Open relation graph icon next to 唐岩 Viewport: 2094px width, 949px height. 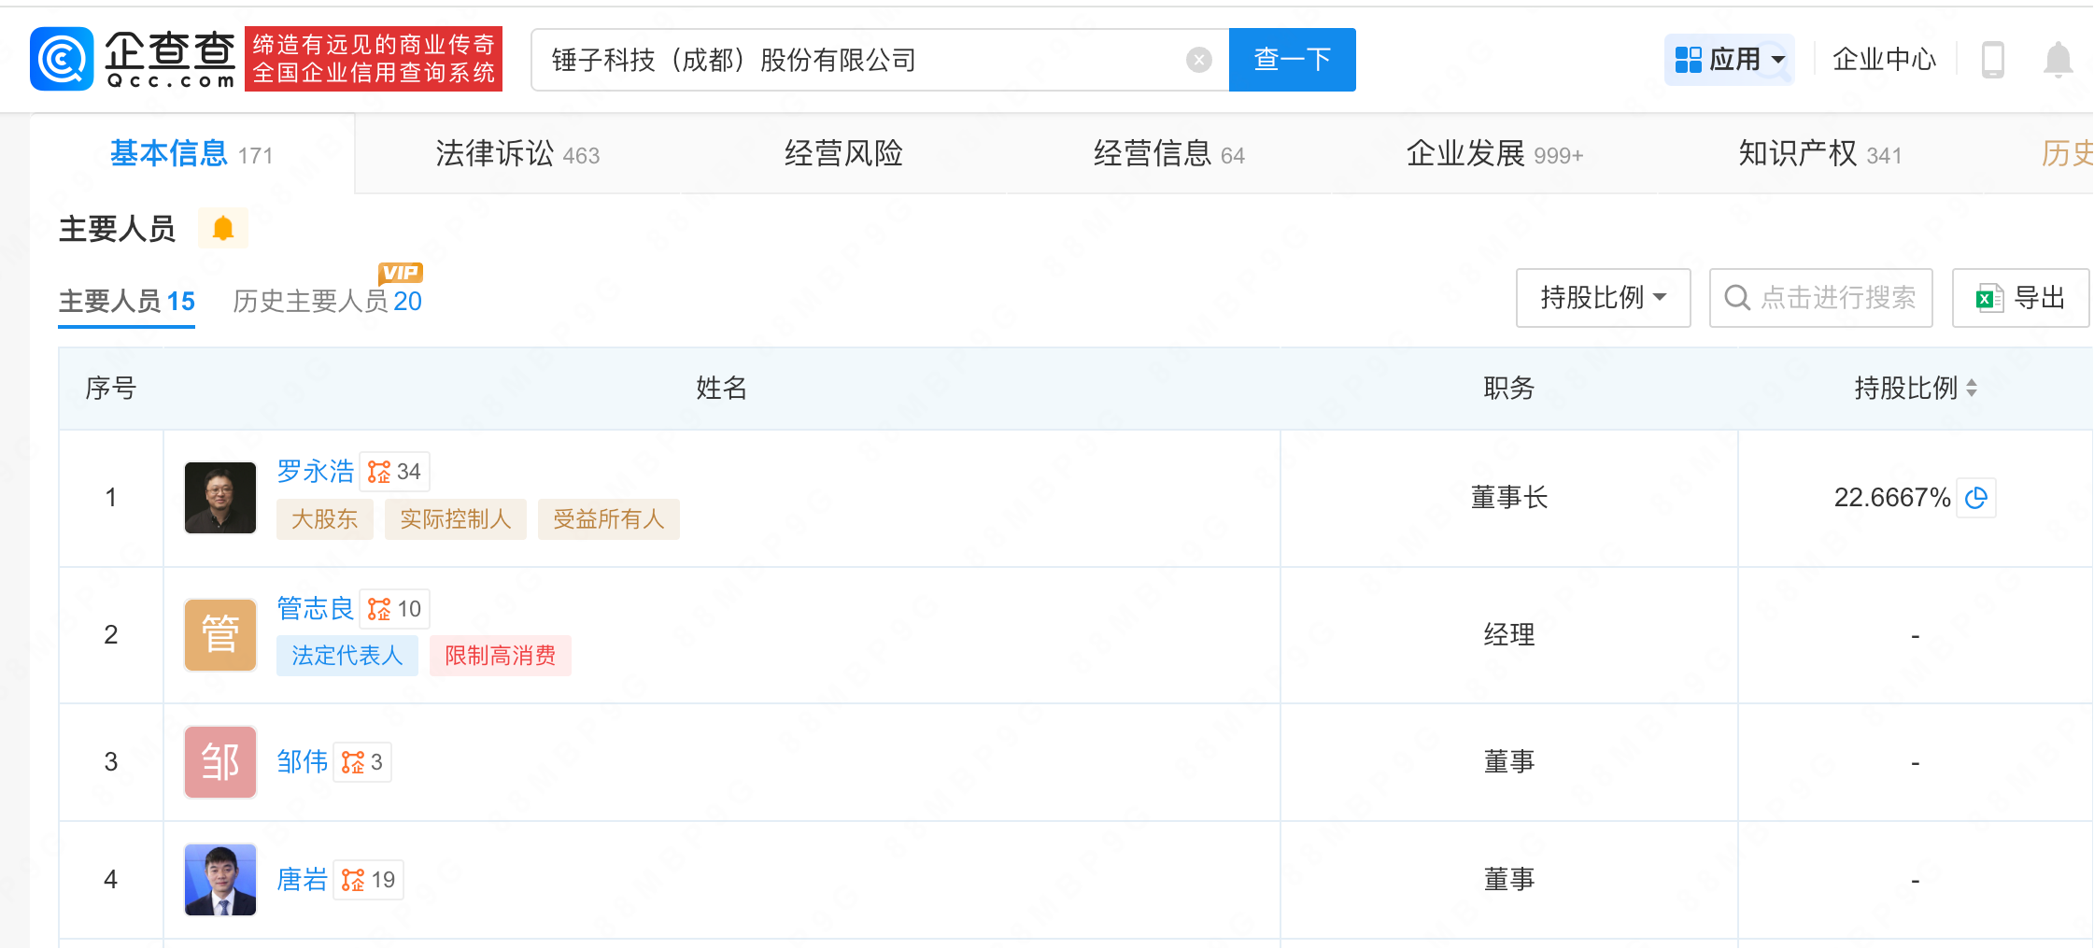tap(353, 880)
